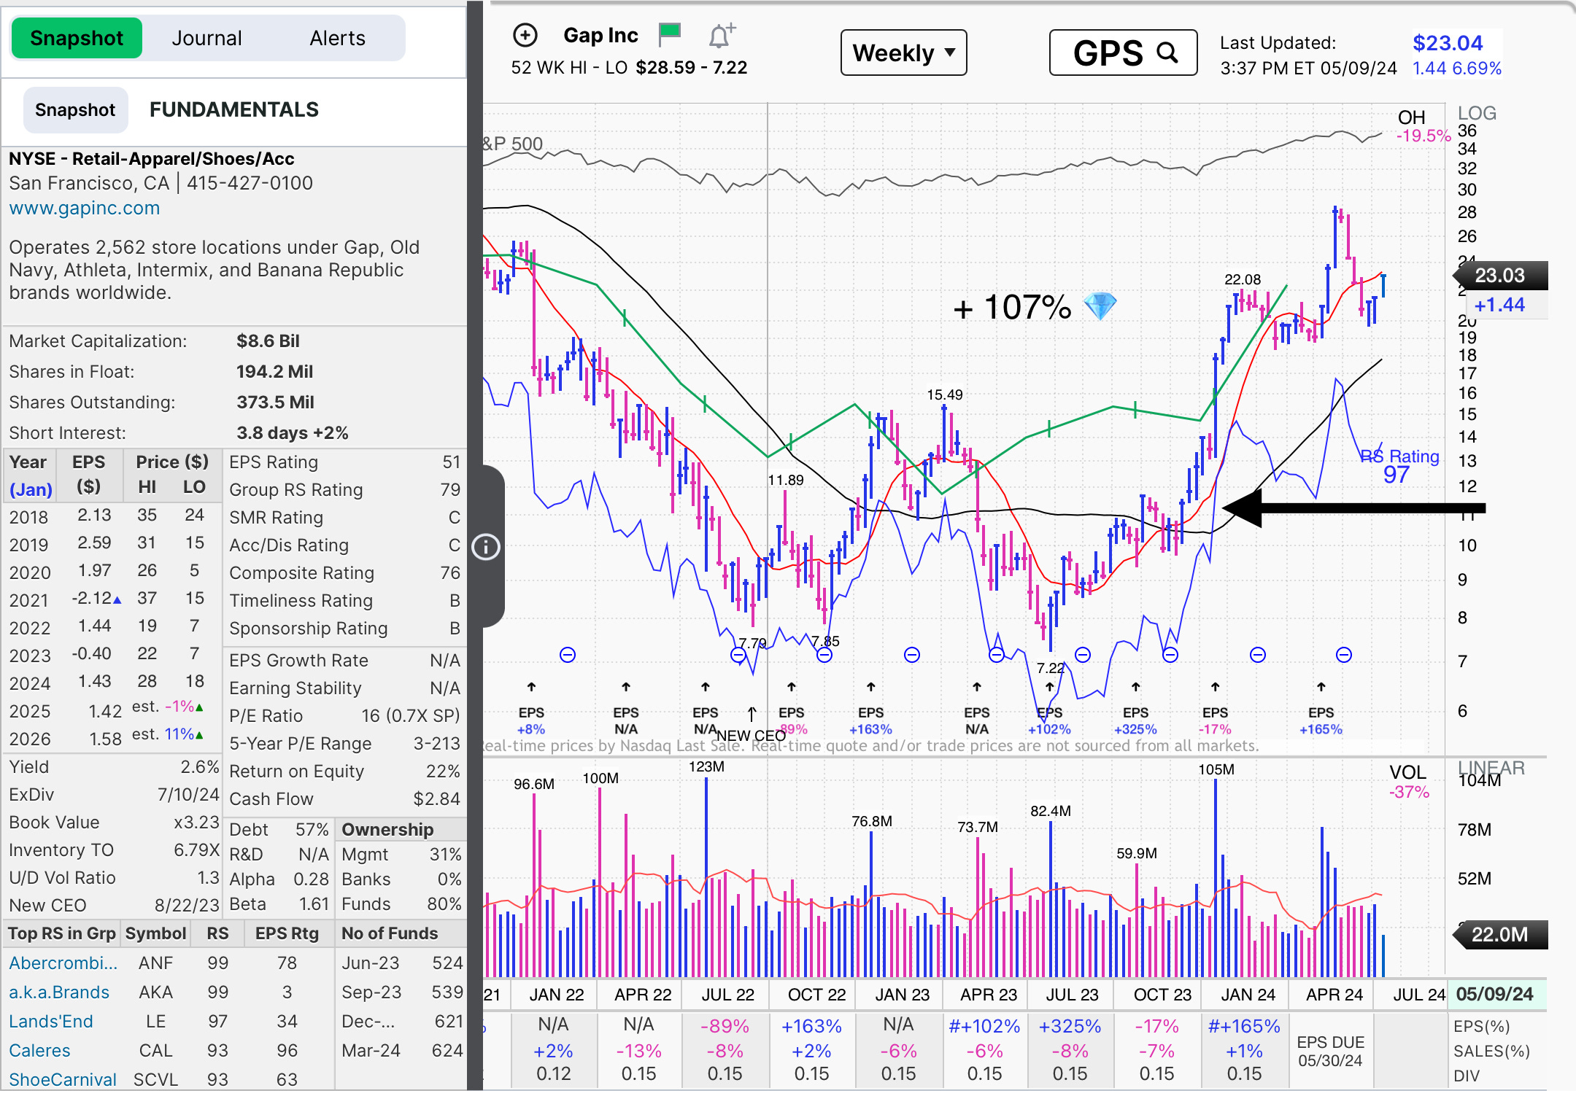1576x1096 pixels.
Task: Open Lands'End in the group list
Action: pos(51,1021)
